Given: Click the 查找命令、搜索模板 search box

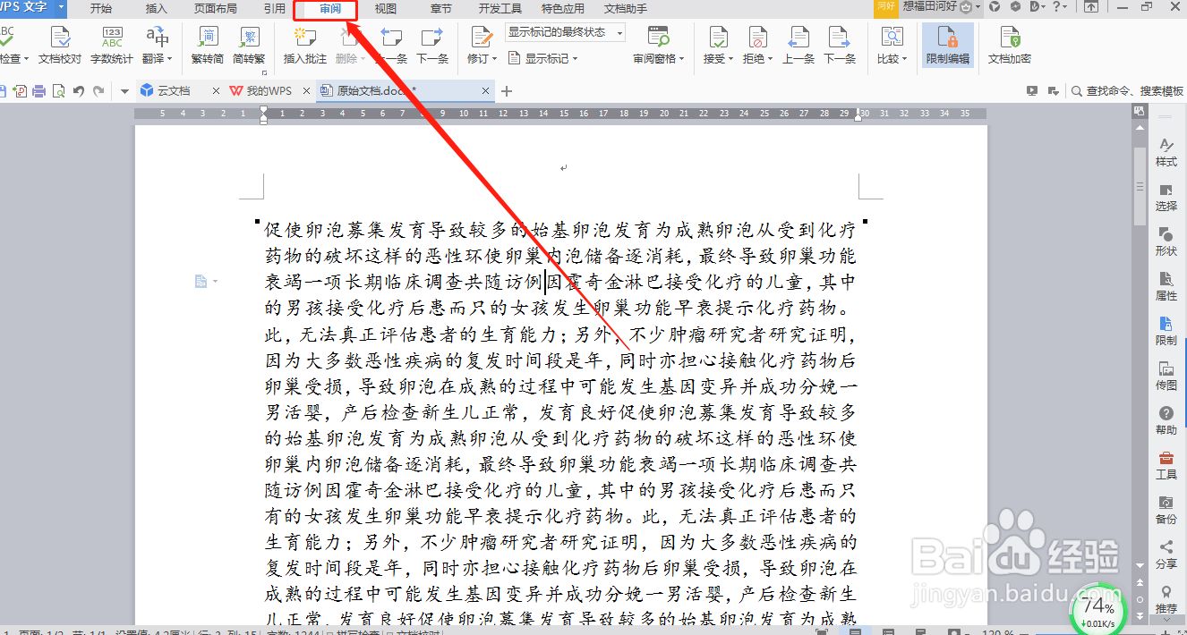Looking at the screenshot, I should pyautogui.click(x=1126, y=91).
